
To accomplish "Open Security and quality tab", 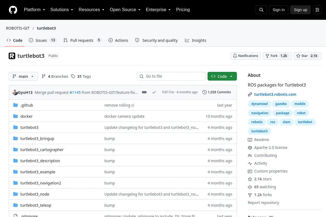I will pos(156,40).
